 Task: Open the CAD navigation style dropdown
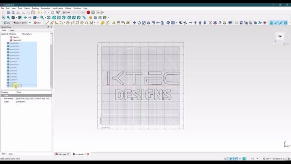(x=267, y=159)
